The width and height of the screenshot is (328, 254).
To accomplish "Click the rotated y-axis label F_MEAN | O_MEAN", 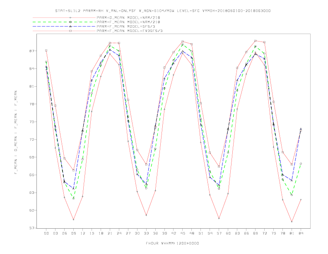I will pos(16,132).
